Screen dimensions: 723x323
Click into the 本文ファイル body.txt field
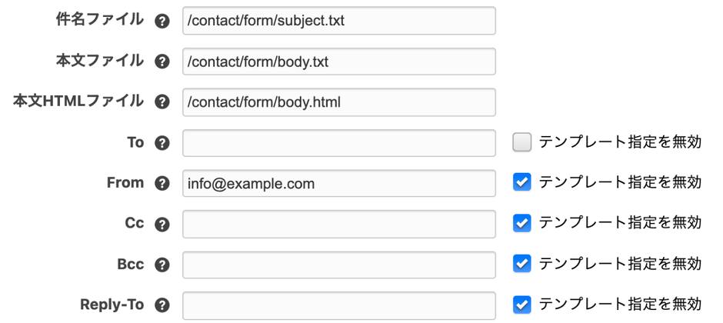339,62
